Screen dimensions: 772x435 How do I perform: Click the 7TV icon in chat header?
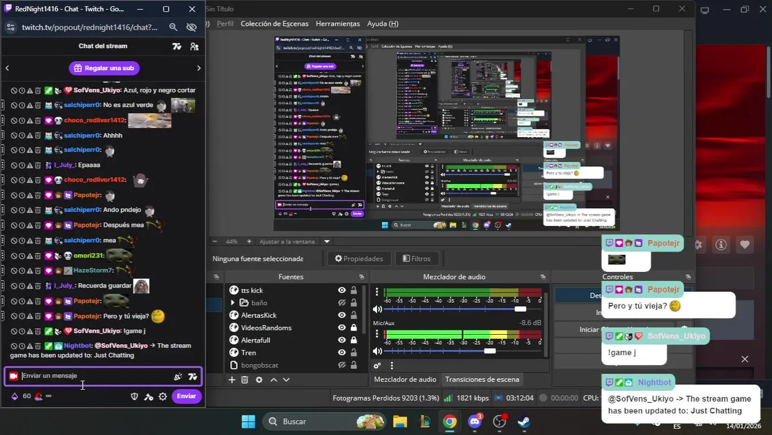point(177,46)
